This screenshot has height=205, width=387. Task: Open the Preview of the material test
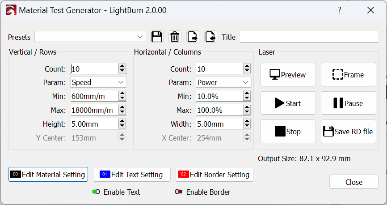click(x=288, y=75)
